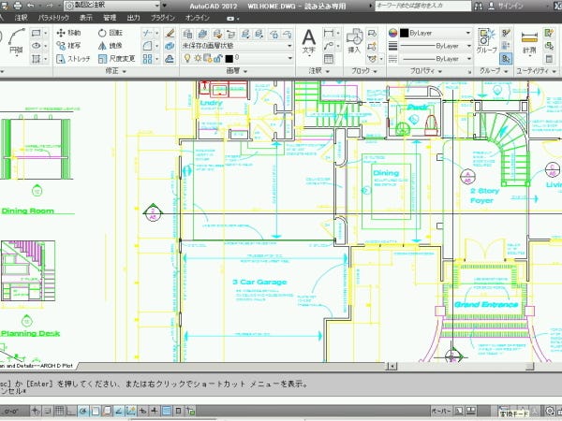The width and height of the screenshot is (562, 421).
Task: Click the black layer color swatch
Action: [x=229, y=57]
